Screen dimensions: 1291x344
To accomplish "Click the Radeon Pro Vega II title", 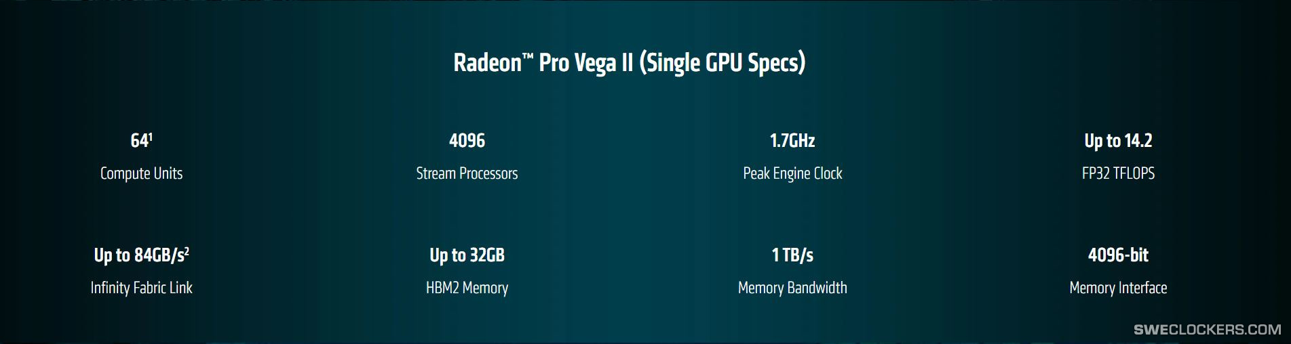I will tap(629, 62).
